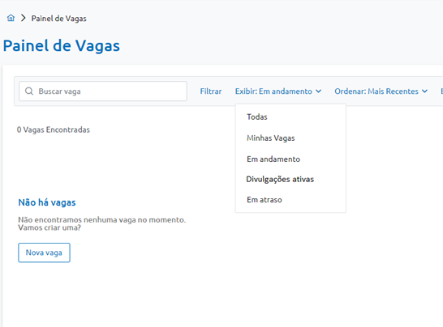This screenshot has height=327, width=443.
Task: Pick the Em andamento menu option
Action: [x=273, y=159]
